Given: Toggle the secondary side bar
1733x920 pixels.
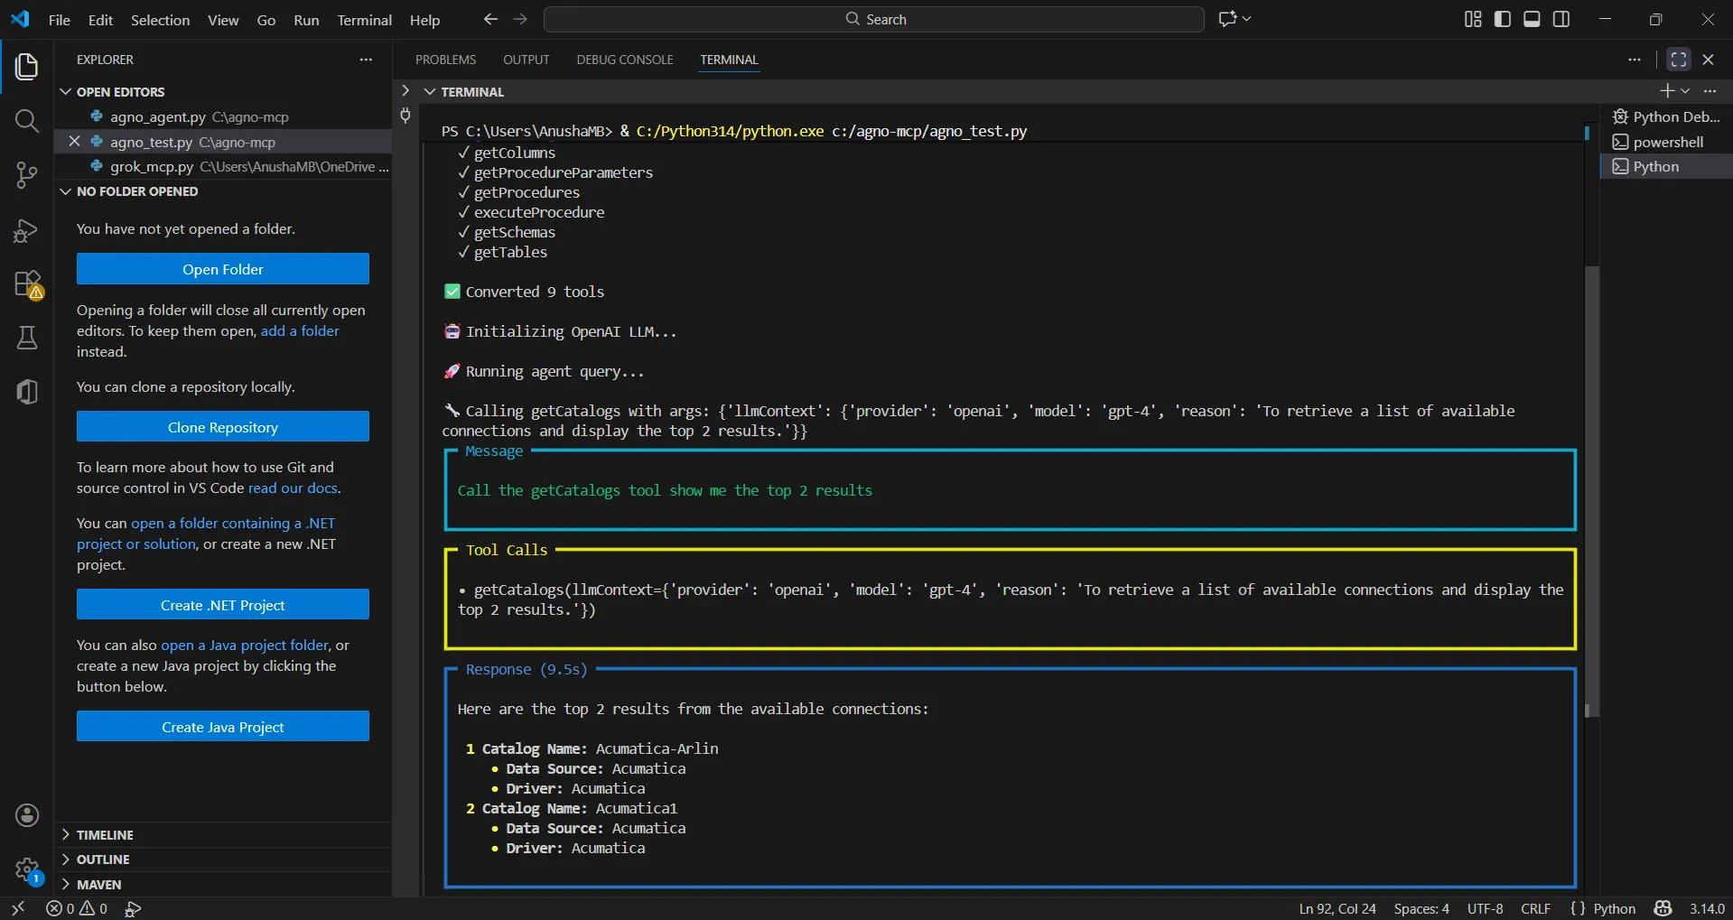Looking at the screenshot, I should [1561, 19].
